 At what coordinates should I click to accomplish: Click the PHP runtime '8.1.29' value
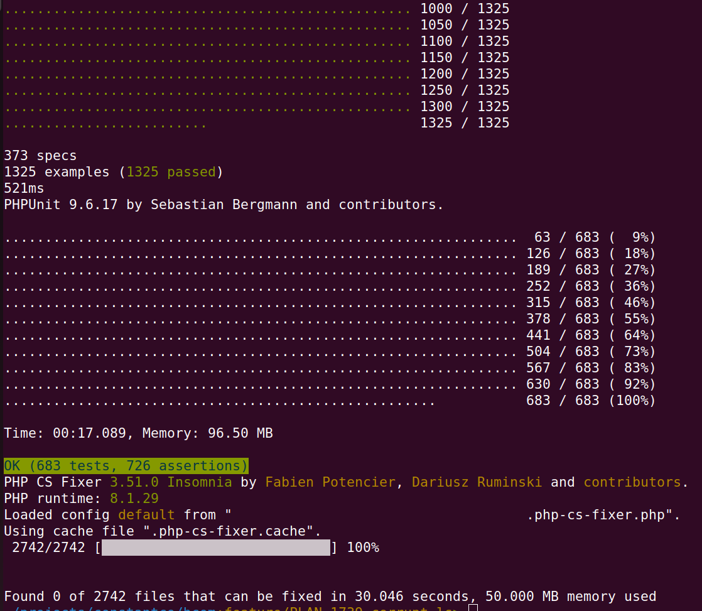tap(134, 499)
